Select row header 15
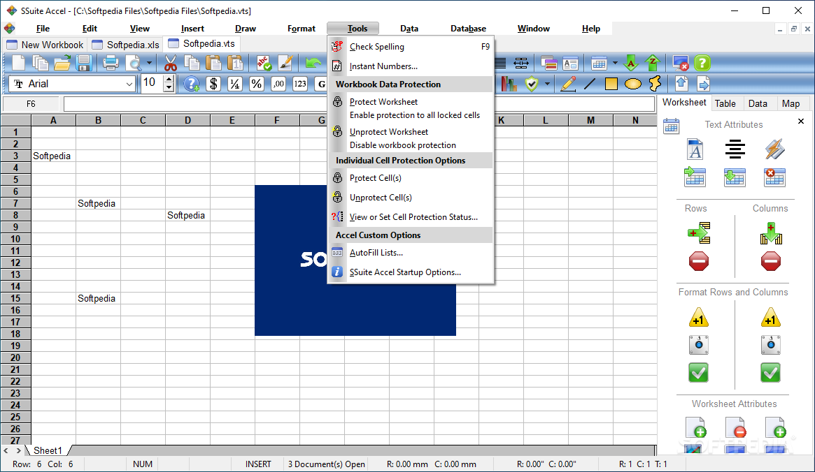815x472 pixels. click(15, 299)
